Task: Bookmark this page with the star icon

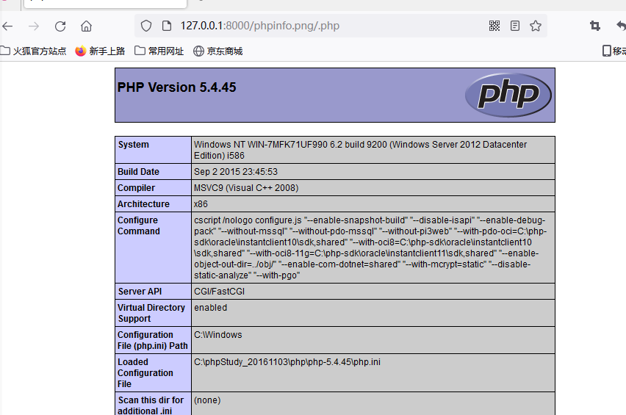Action: tap(536, 26)
